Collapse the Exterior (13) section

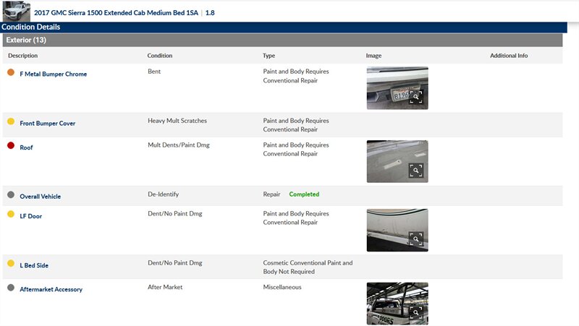pyautogui.click(x=25, y=40)
